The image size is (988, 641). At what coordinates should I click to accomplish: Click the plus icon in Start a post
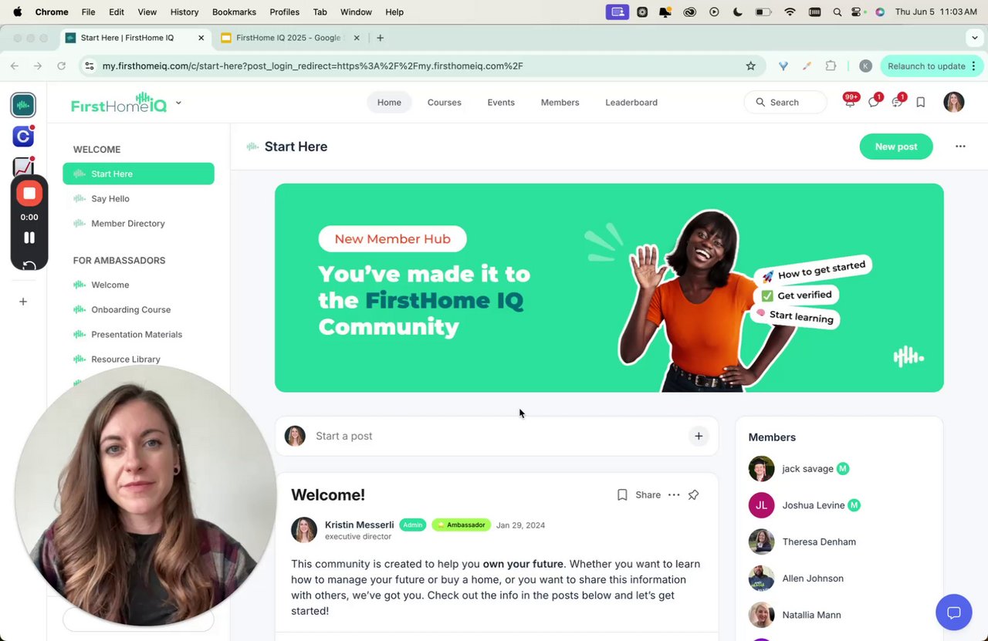[x=699, y=436]
